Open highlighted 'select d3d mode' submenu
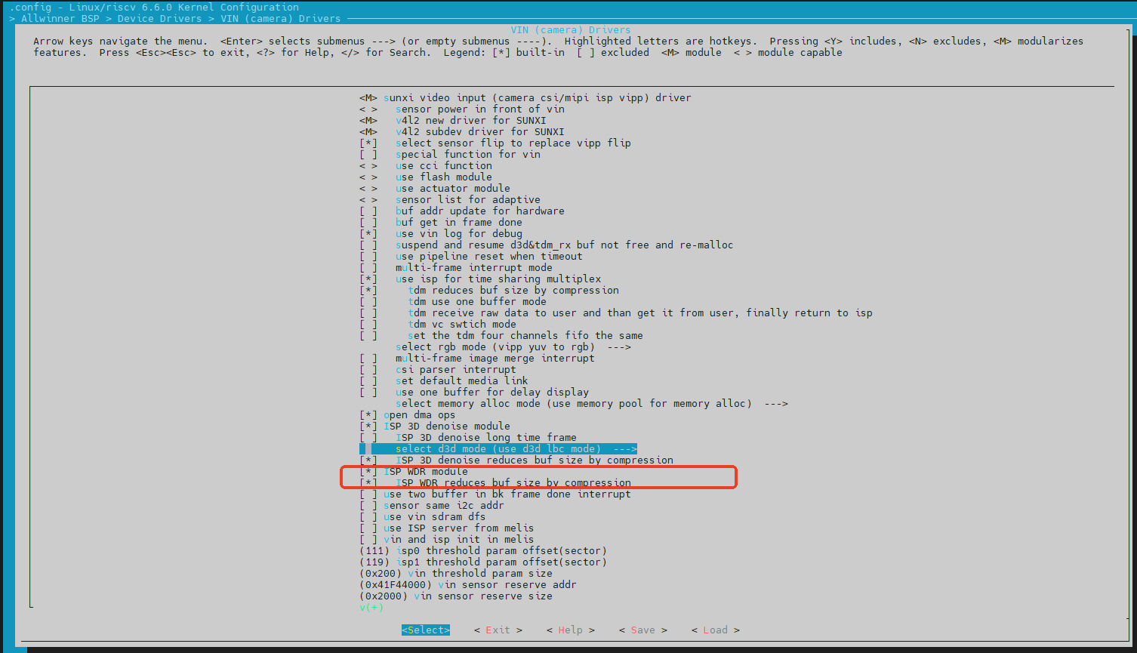The image size is (1137, 653). (516, 448)
